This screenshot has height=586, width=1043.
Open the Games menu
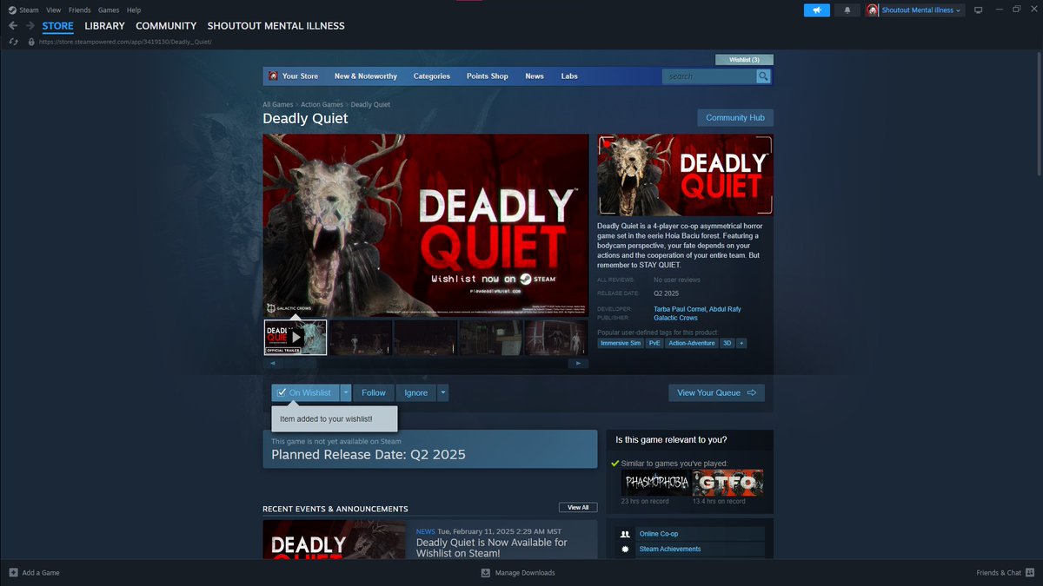click(109, 10)
